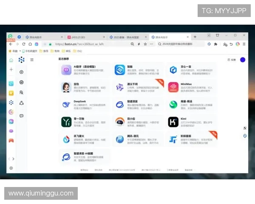This screenshot has height=204, width=255.
Task: Open the 通义千问 model icon
Action: point(120,87)
